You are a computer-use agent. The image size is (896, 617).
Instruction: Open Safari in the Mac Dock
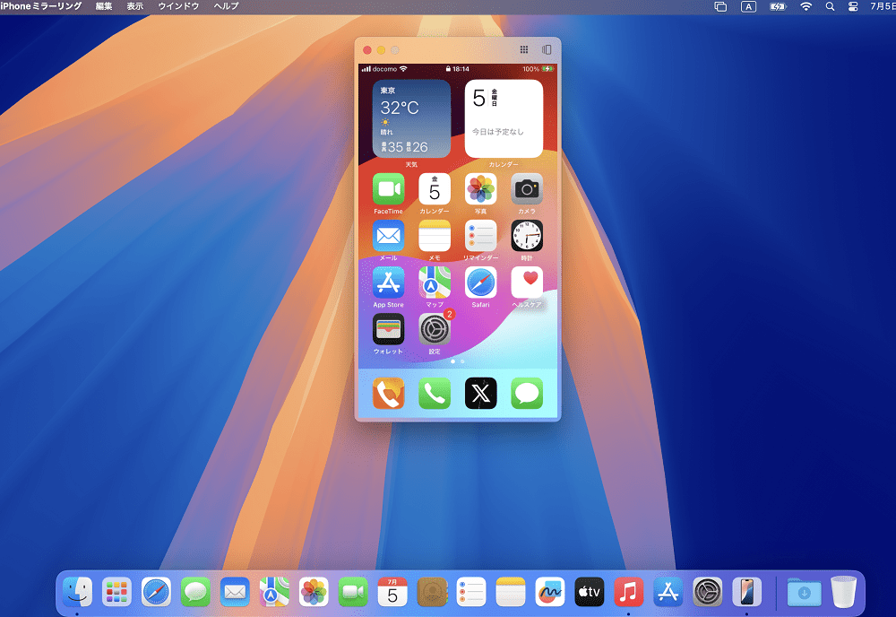[x=156, y=592]
